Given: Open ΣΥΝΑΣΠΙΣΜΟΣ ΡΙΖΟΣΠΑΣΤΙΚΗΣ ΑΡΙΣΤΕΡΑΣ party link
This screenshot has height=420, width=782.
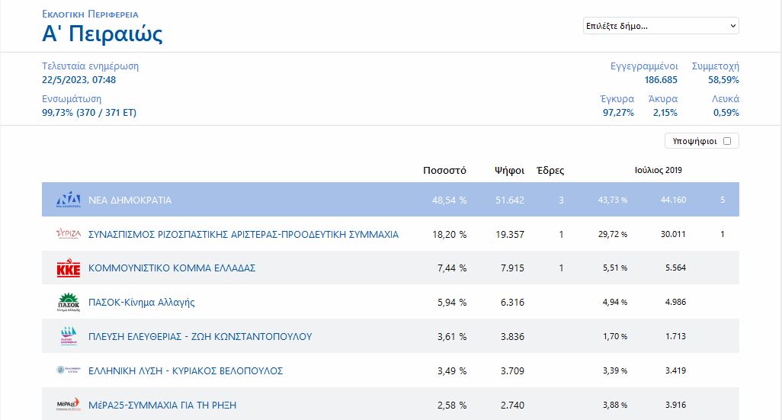Looking at the screenshot, I should [x=243, y=234].
